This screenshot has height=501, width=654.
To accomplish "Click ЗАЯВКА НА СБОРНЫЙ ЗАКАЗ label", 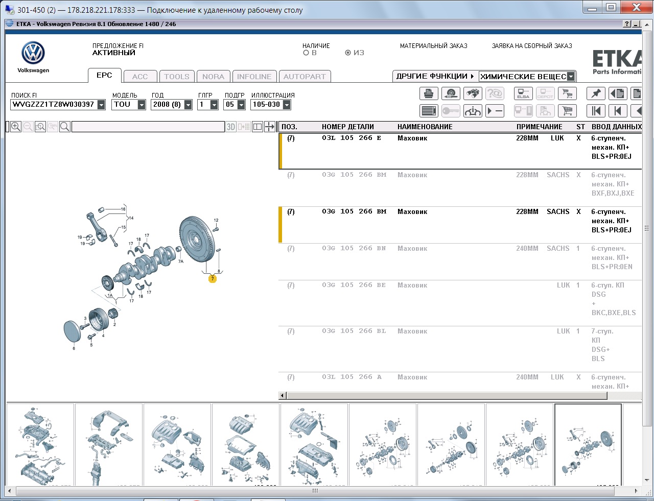I will [532, 46].
